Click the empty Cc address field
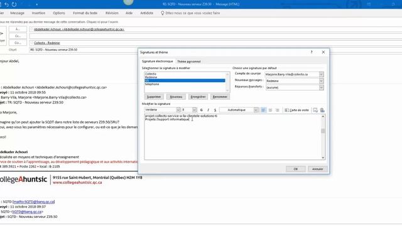402x226 pixels. 215,36
